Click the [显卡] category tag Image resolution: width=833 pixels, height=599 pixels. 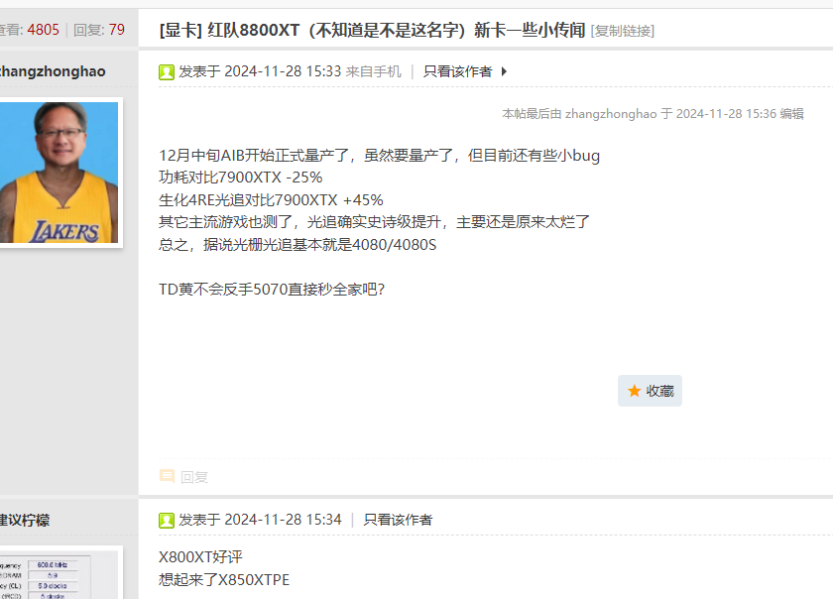(180, 31)
